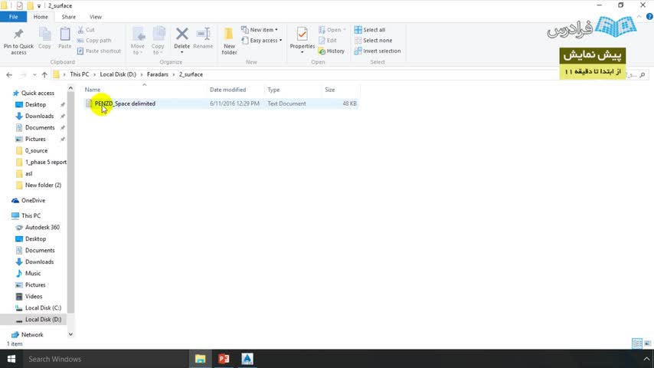Select the PENZD_Space delimited file
The image size is (654, 368).
click(221, 103)
